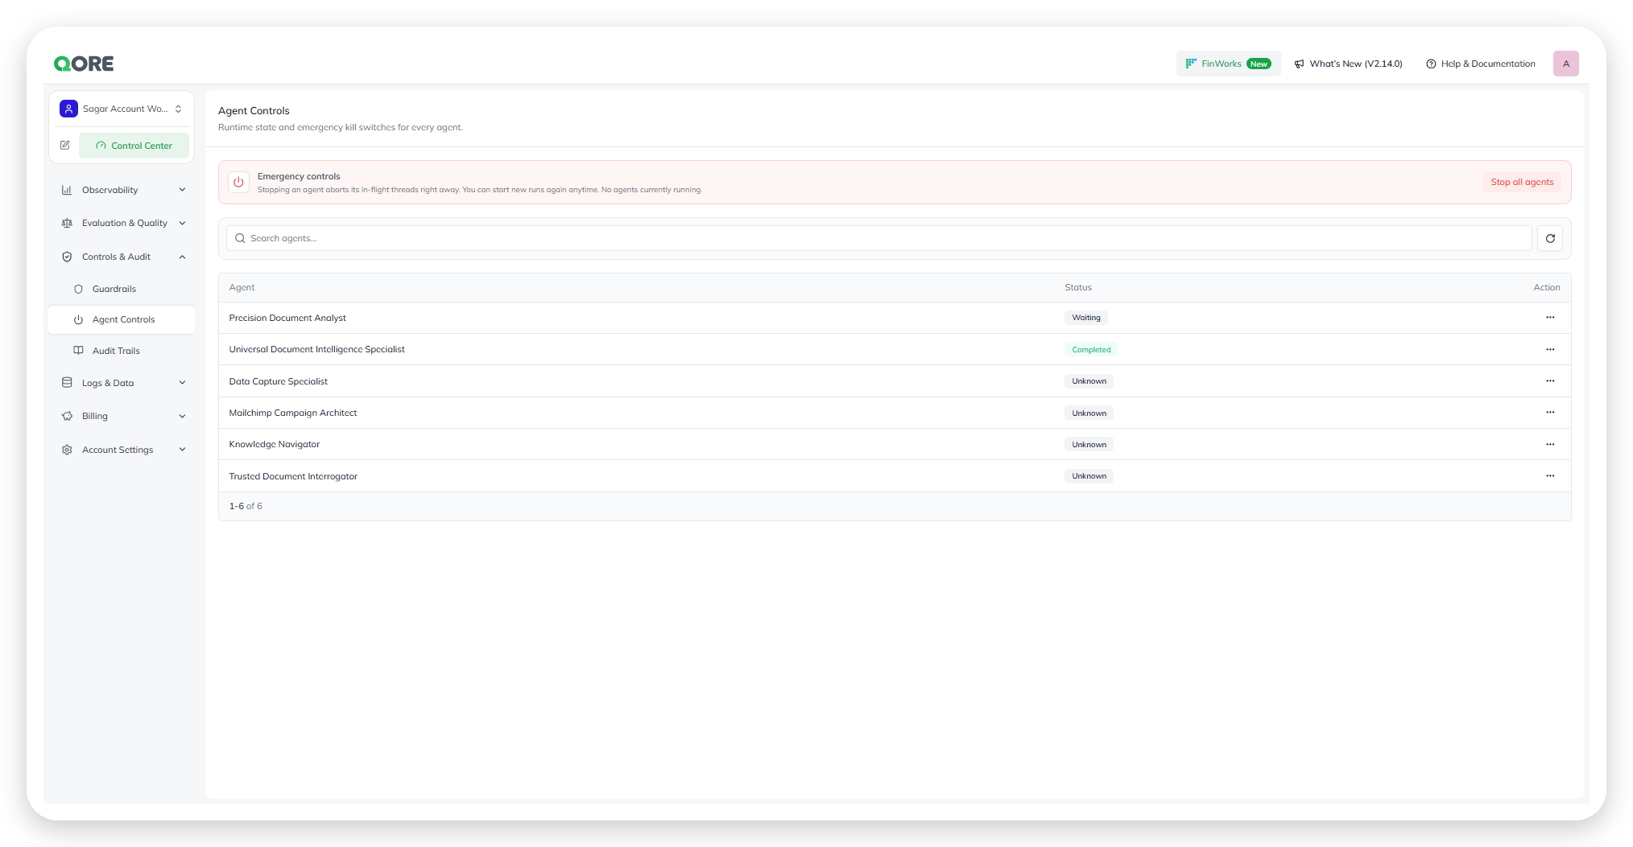
Task: Click the Completed status badge
Action: pos(1091,350)
